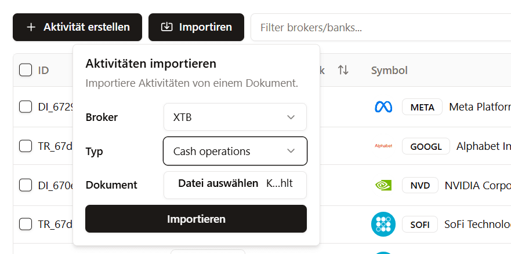
Task: Check the DI_670 row checkbox
Action: pos(26,185)
